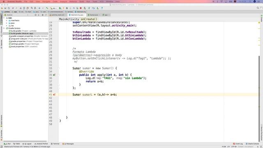Click the Open folder icon in toolbar

click(2, 8)
